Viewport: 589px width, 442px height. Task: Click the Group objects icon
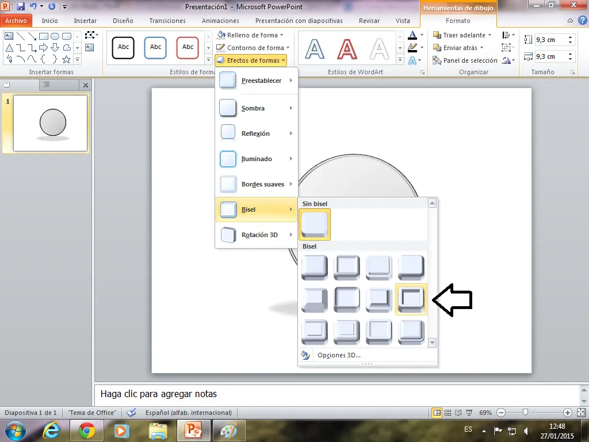[508, 48]
